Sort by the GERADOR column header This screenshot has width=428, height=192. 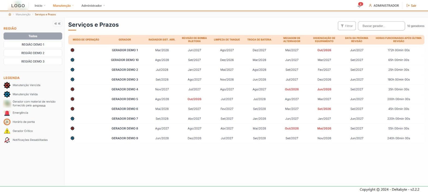[125, 40]
